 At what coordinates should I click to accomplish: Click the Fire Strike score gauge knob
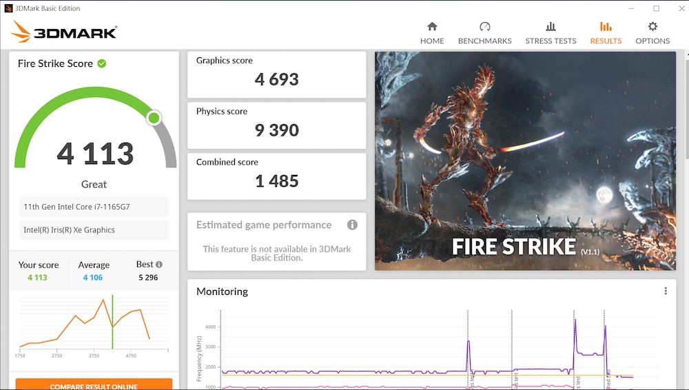(154, 118)
